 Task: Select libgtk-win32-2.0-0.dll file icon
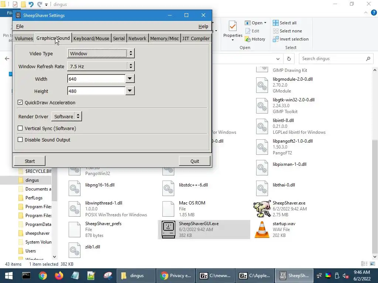(x=262, y=106)
